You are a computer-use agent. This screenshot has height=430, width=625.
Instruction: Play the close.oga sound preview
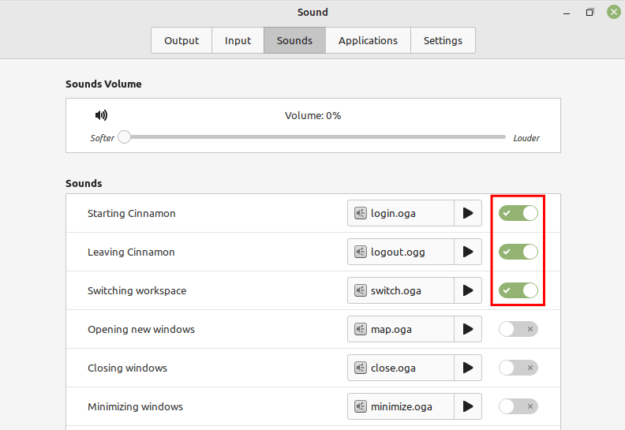tap(468, 368)
